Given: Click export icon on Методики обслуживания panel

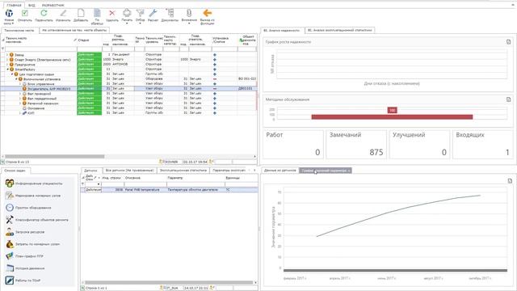Looking at the screenshot, I should tap(508, 99).
